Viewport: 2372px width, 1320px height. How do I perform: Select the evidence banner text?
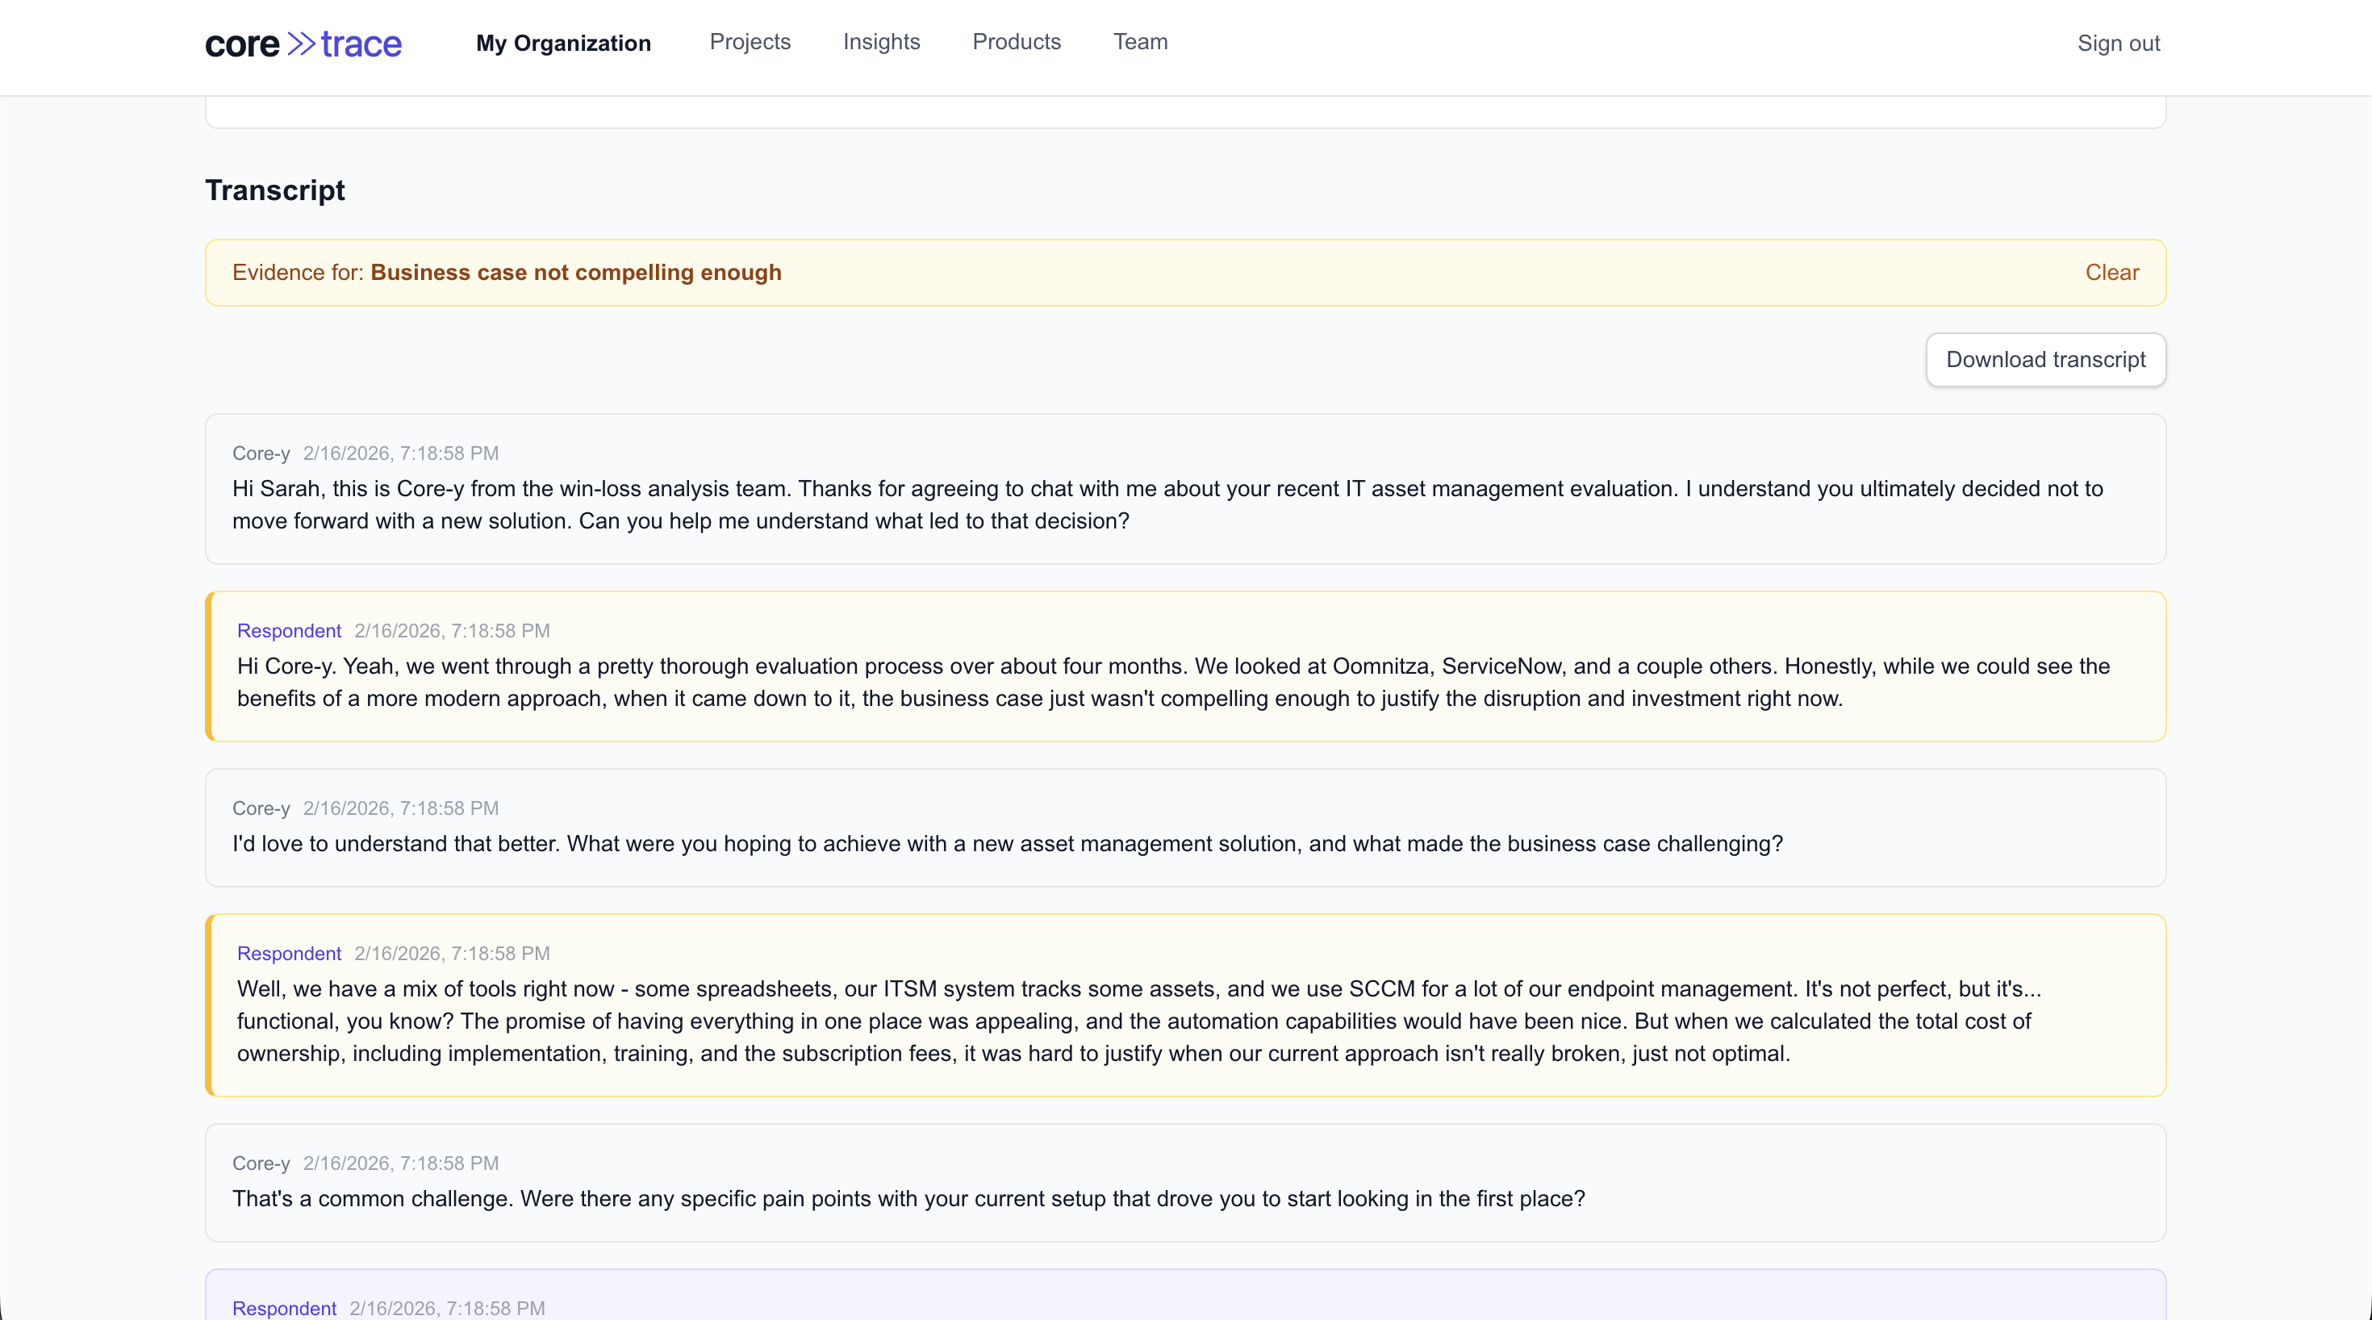pos(507,272)
